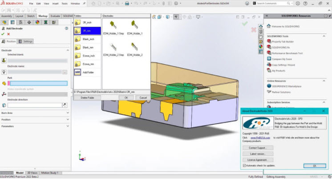
Task: Click the Add Folder icon
Action: click(x=77, y=72)
